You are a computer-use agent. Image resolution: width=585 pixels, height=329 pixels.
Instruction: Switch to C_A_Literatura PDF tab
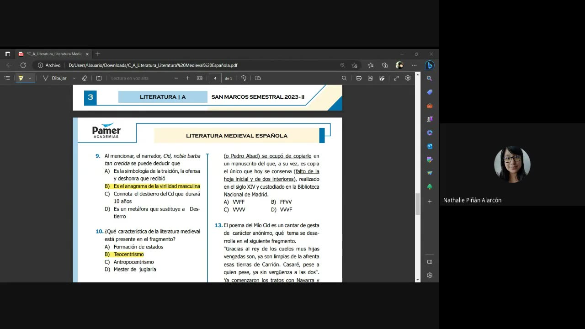click(54, 54)
